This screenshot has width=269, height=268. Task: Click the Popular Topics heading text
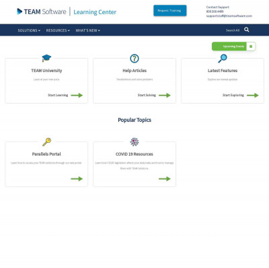point(134,120)
